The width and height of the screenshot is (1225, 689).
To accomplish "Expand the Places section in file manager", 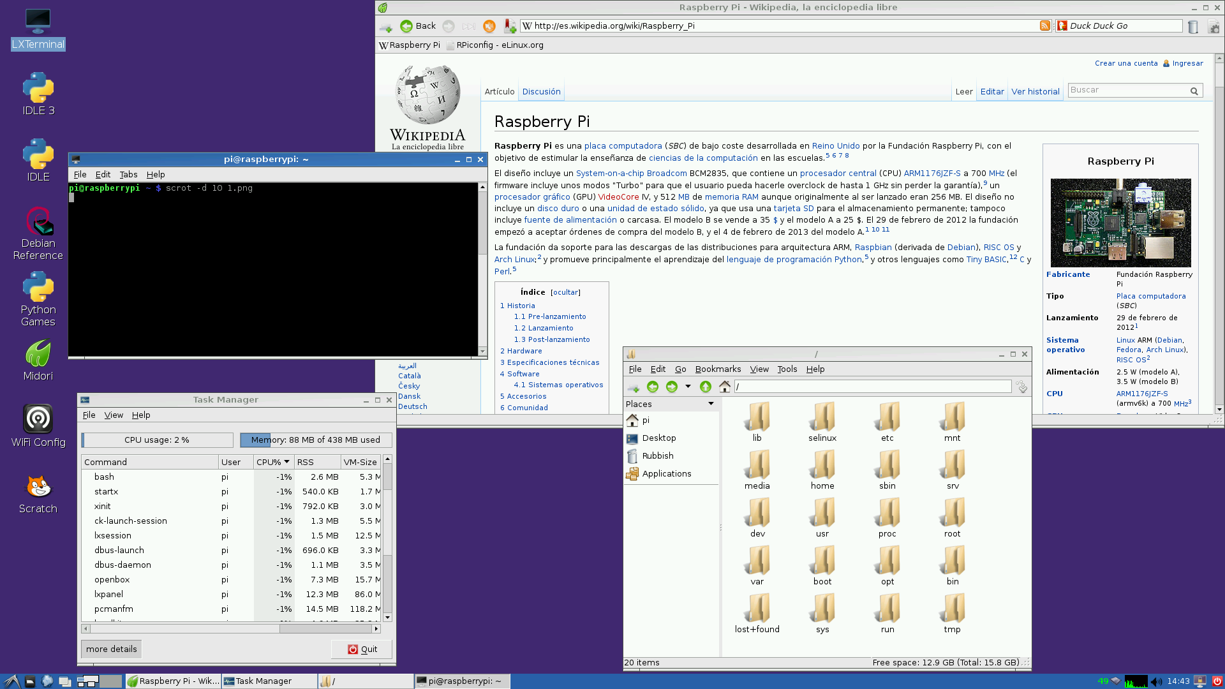I will tap(710, 404).
